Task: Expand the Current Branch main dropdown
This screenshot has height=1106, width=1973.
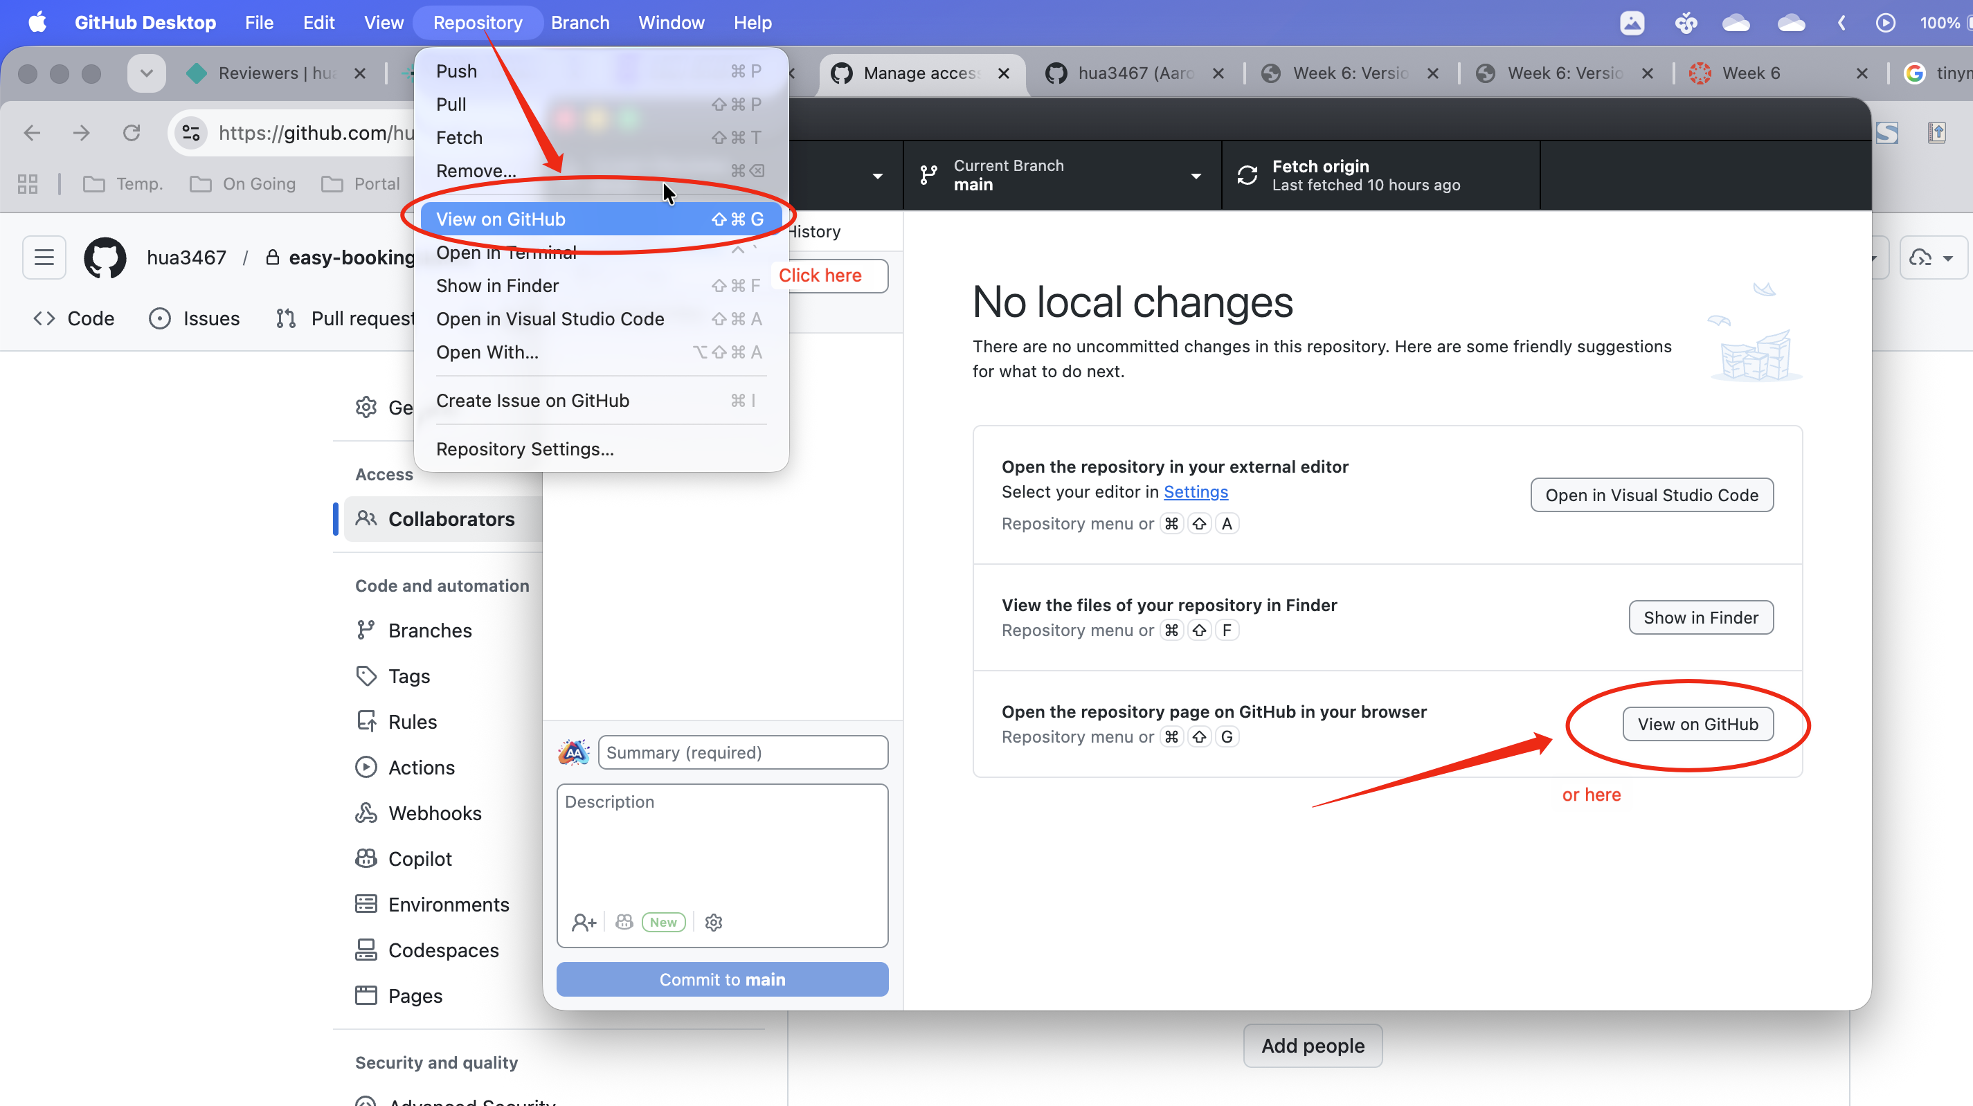Action: [1061, 175]
